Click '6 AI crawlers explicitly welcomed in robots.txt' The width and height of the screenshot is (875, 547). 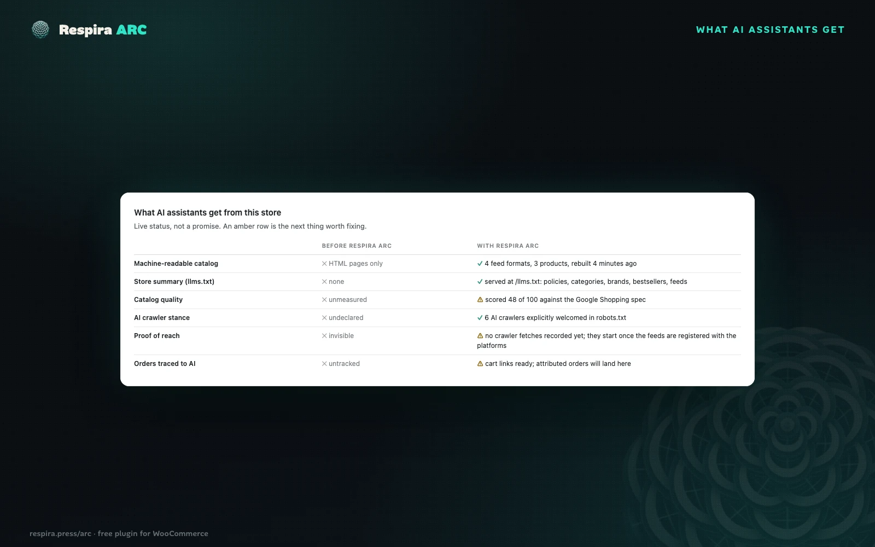coord(555,318)
